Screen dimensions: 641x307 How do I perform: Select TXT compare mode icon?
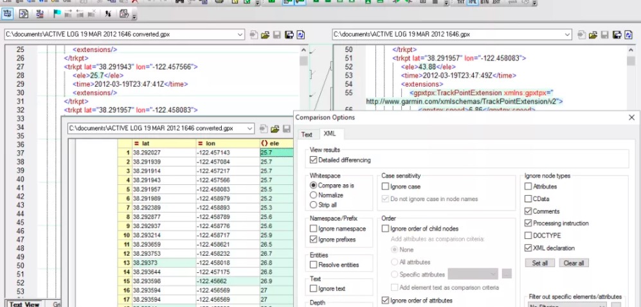point(461,2)
